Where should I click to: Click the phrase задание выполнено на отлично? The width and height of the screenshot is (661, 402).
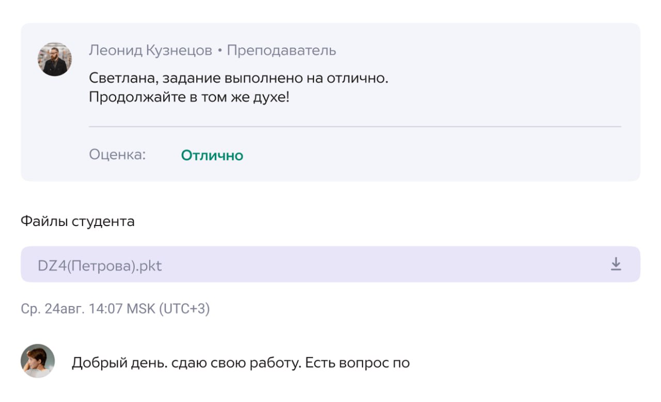[x=273, y=79]
